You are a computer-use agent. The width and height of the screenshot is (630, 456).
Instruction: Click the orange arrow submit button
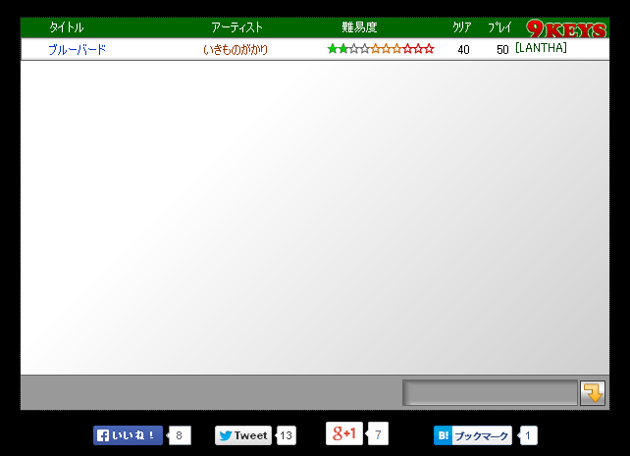tap(593, 393)
